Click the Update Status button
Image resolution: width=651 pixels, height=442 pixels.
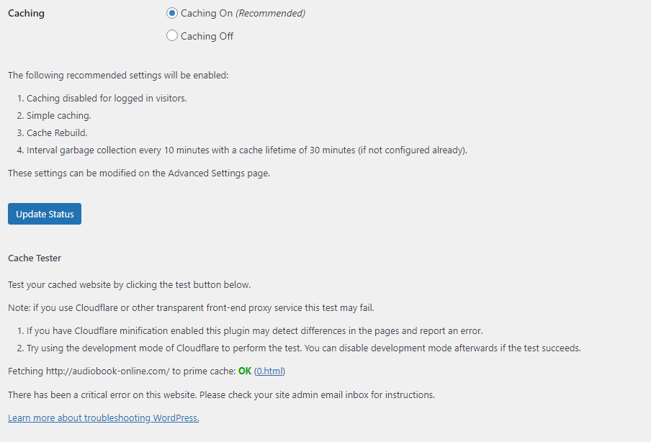tap(45, 214)
